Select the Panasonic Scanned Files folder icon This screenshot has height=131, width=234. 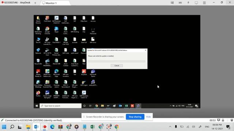47,84
